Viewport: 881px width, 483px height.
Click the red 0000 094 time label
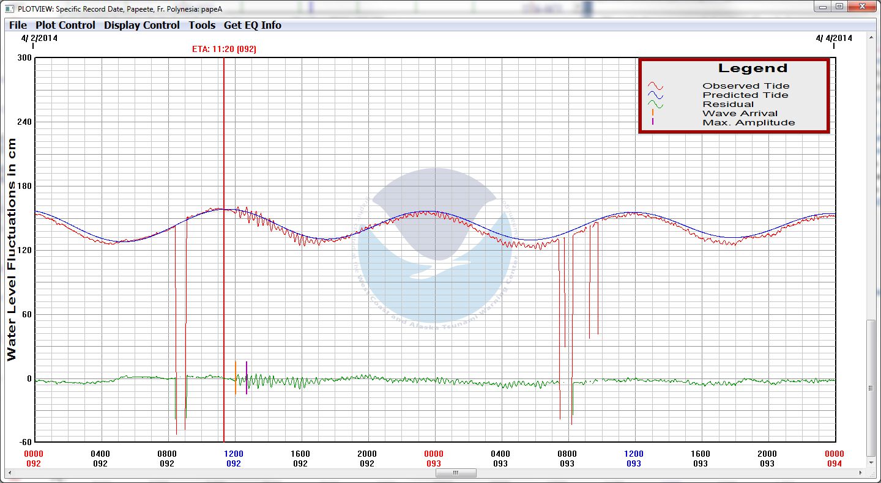[x=834, y=459]
